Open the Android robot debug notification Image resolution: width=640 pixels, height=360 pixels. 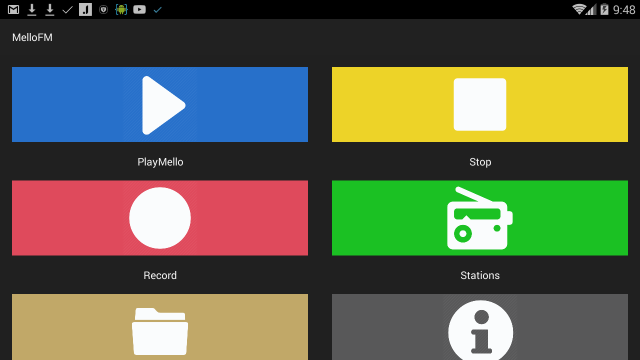pos(121,9)
